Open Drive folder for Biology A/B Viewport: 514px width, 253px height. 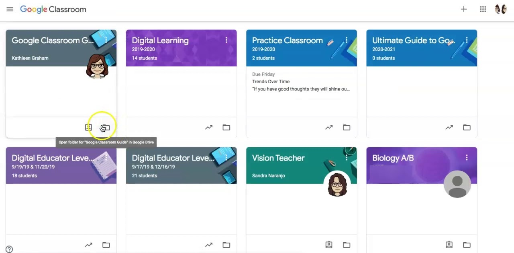(467, 245)
